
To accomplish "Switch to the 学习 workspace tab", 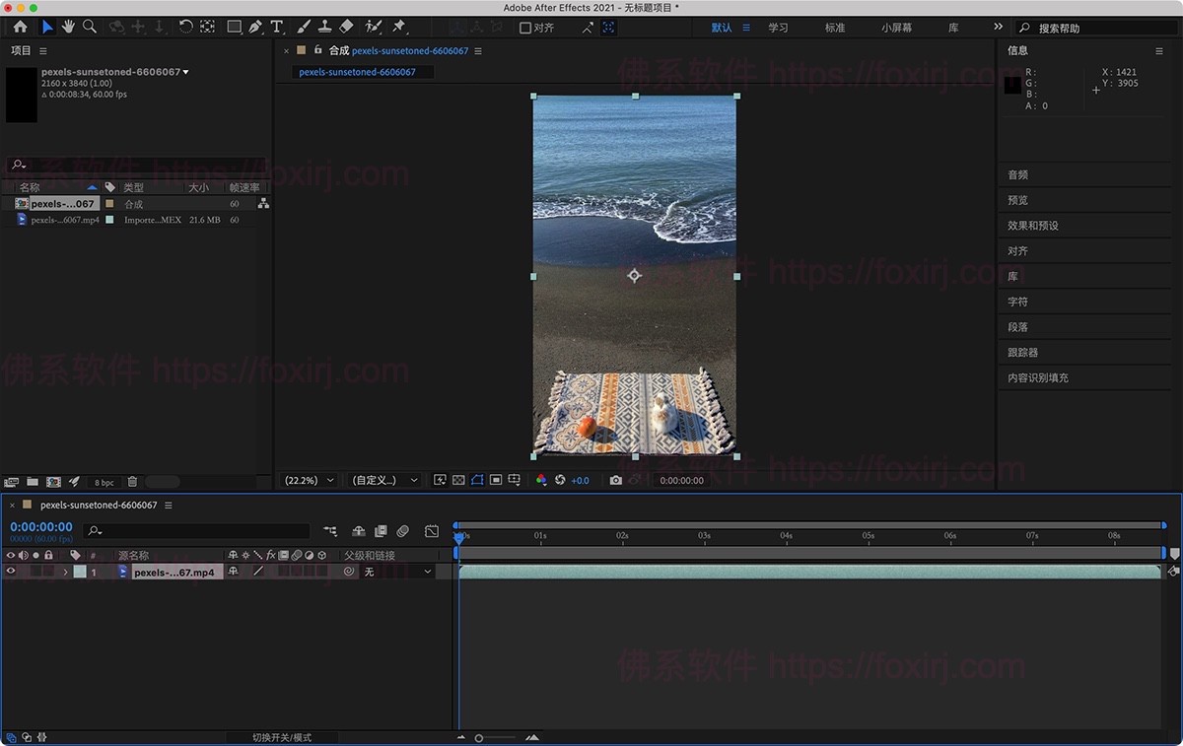I will 779,28.
